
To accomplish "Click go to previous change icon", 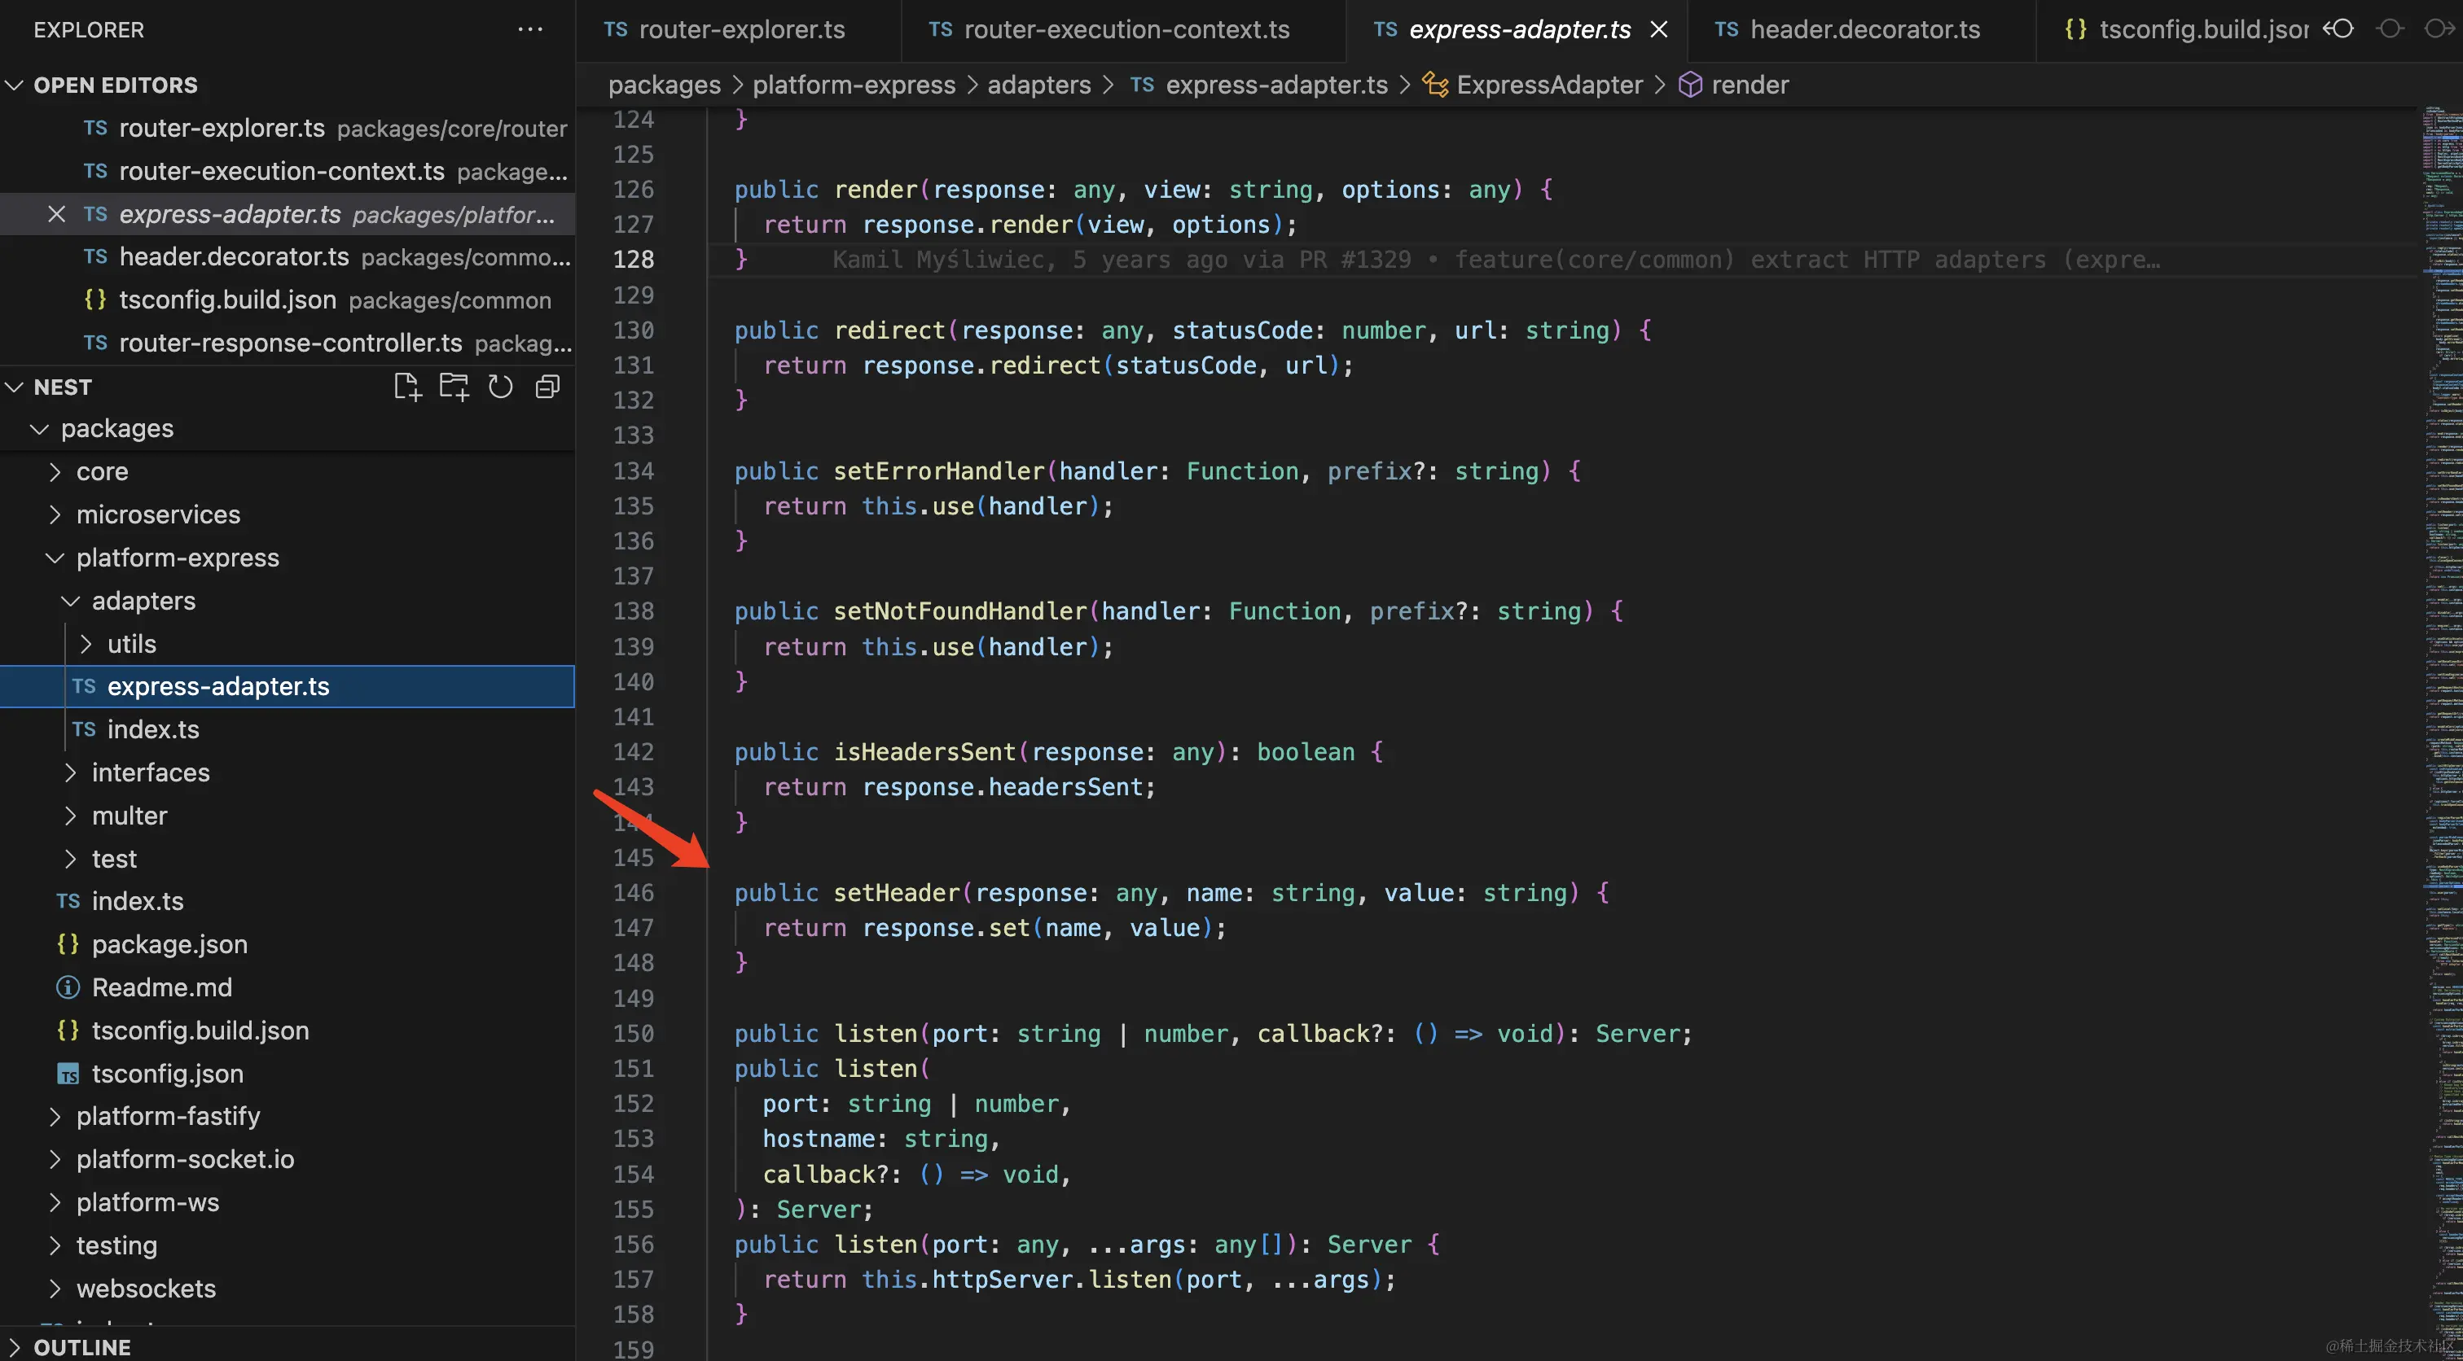I will [x=2338, y=29].
